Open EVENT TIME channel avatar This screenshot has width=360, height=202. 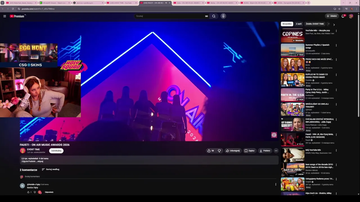coord(22,151)
